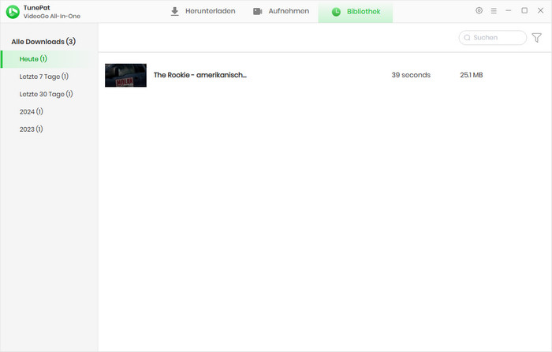Show downloads from Letzte 30 Tage
The image size is (552, 352).
46,94
